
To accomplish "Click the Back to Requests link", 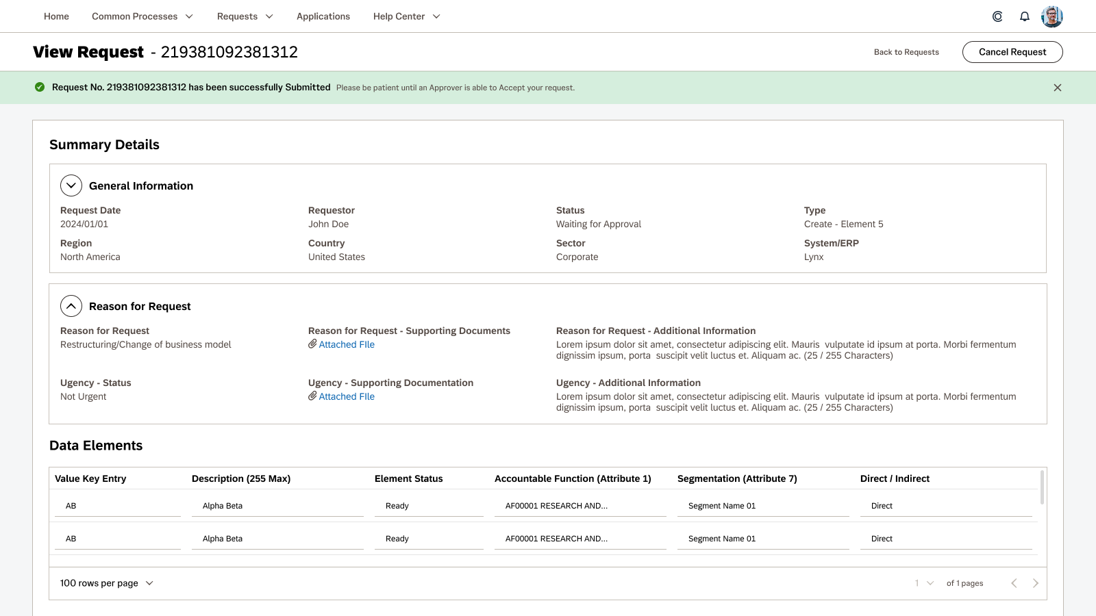I will (x=906, y=52).
